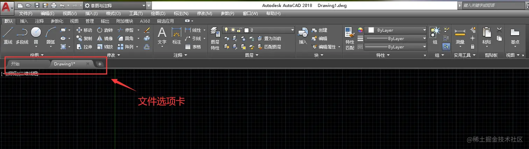Toggle layer freeze sun icon
529x149 pixels.
233,30
